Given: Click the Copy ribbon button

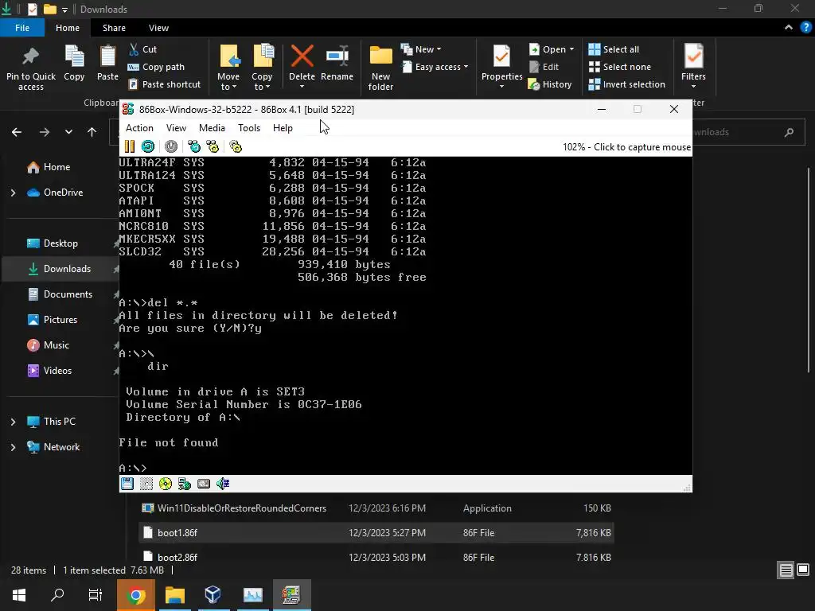Looking at the screenshot, I should (74, 64).
